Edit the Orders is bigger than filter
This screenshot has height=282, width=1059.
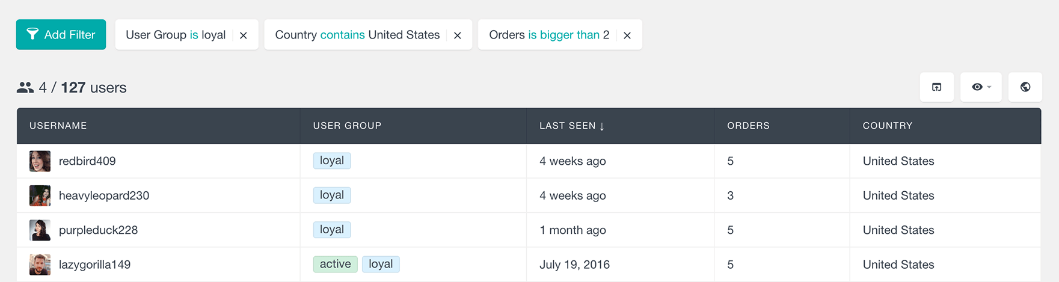tap(549, 35)
